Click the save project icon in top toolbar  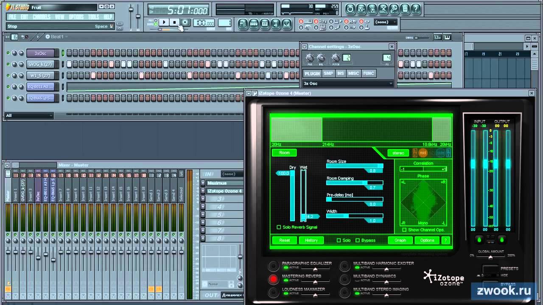coord(361,8)
